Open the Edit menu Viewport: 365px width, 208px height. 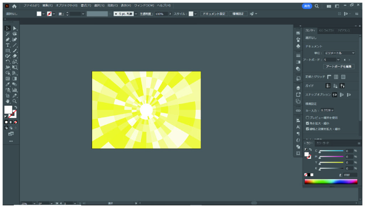click(47, 5)
